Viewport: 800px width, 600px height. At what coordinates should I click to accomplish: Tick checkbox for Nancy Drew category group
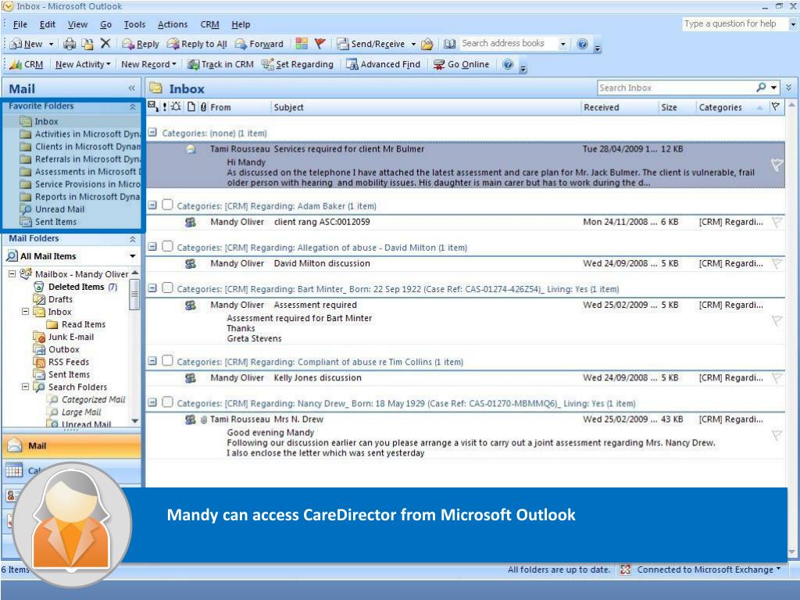coord(167,402)
